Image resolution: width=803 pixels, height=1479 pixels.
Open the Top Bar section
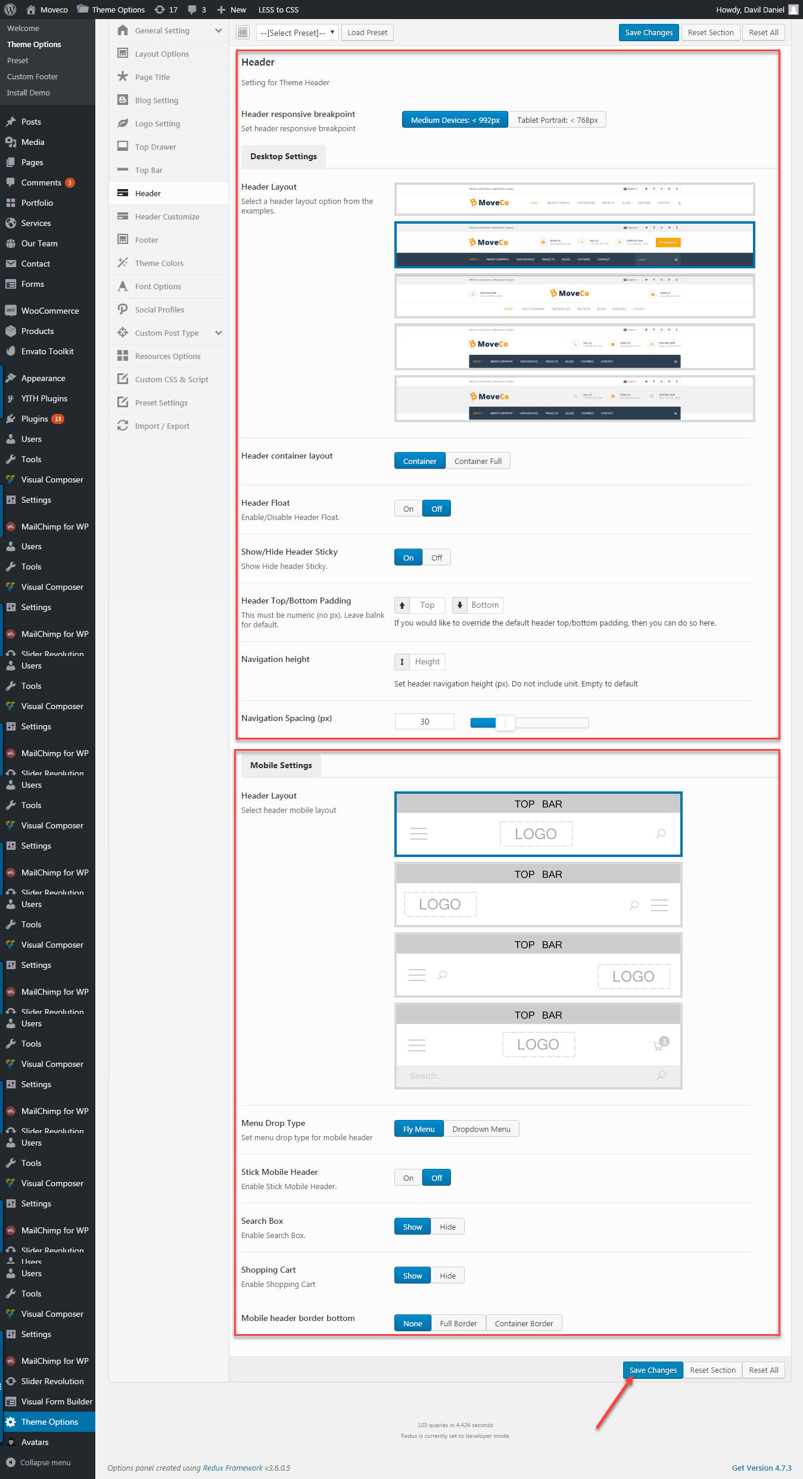tap(169, 170)
